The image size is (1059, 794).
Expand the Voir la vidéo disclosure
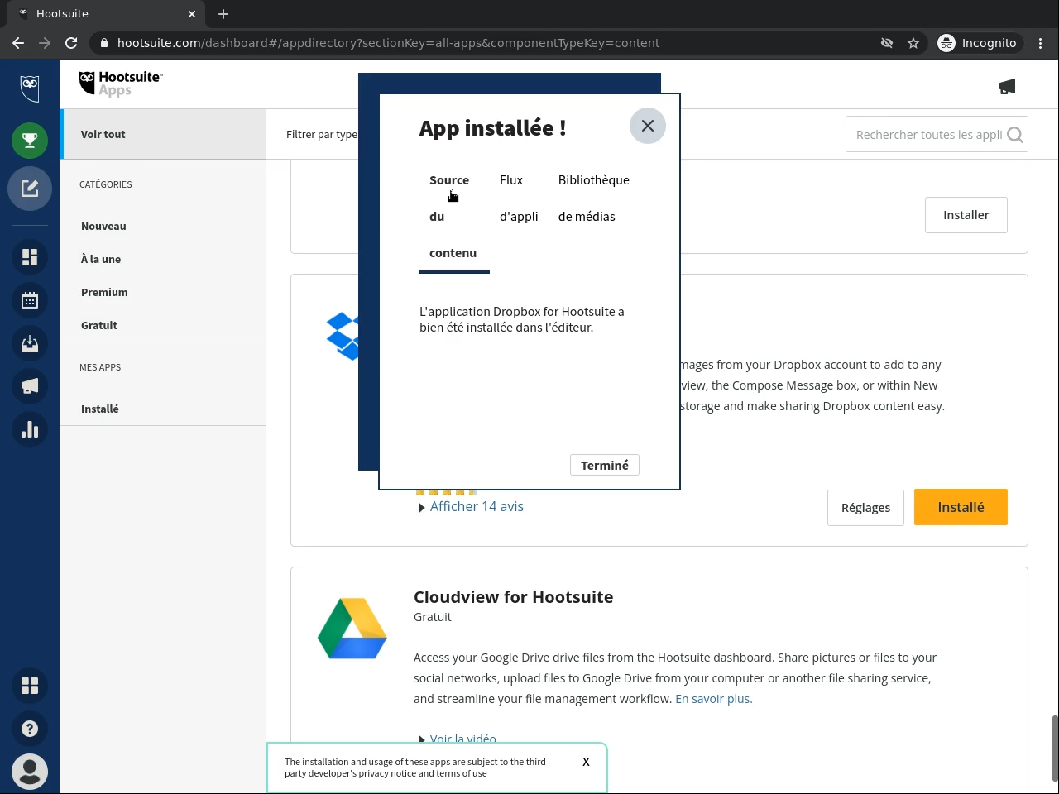(462, 739)
